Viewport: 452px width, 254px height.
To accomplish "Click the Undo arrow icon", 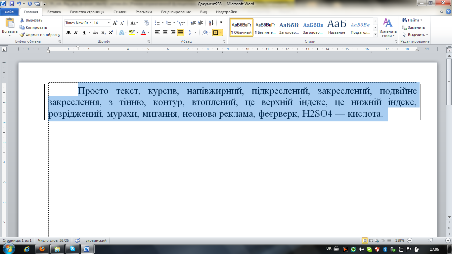I will point(19,4).
